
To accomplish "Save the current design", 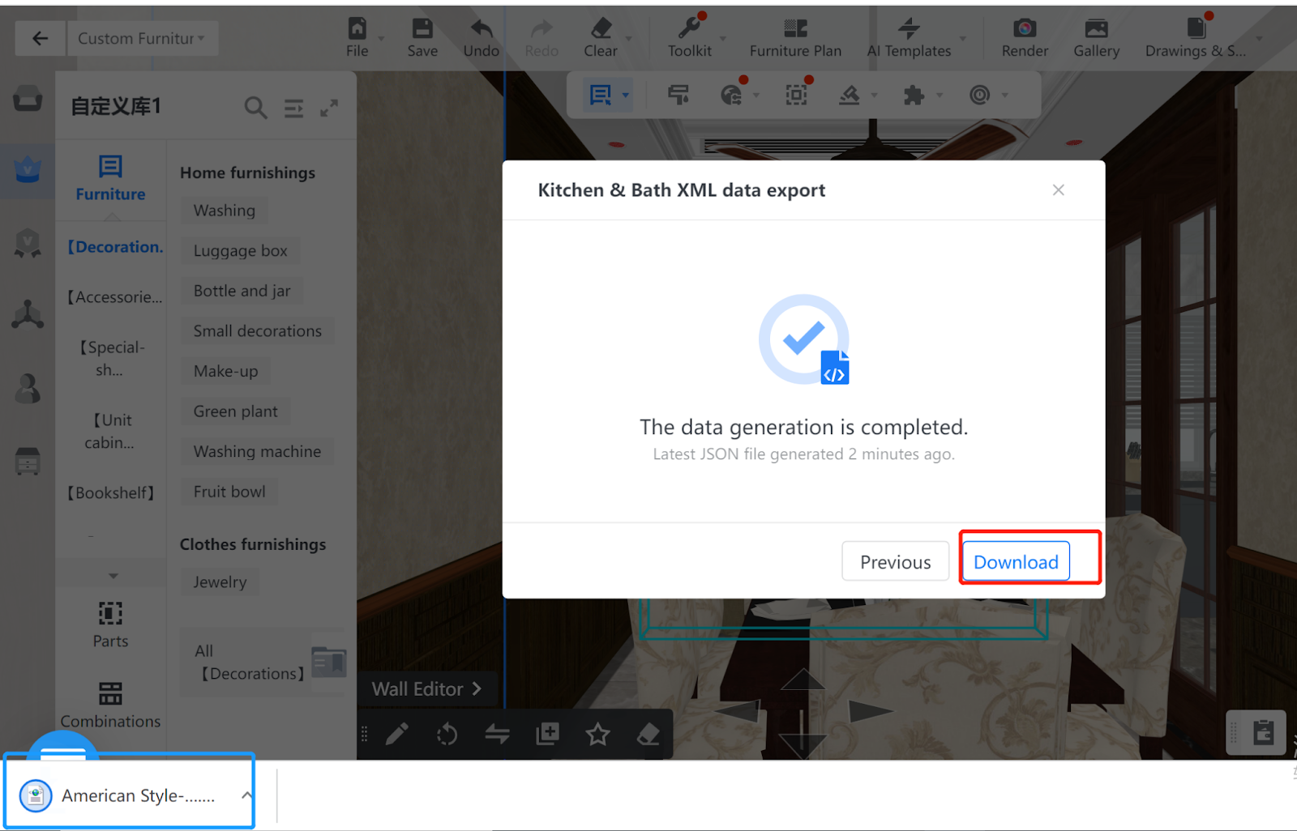I will [x=422, y=38].
